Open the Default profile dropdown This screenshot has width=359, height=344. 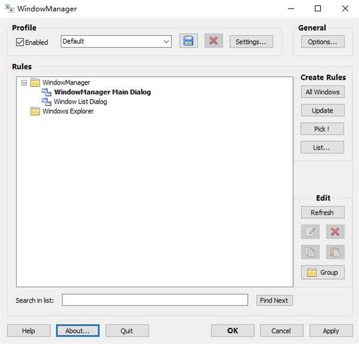pyautogui.click(x=116, y=41)
